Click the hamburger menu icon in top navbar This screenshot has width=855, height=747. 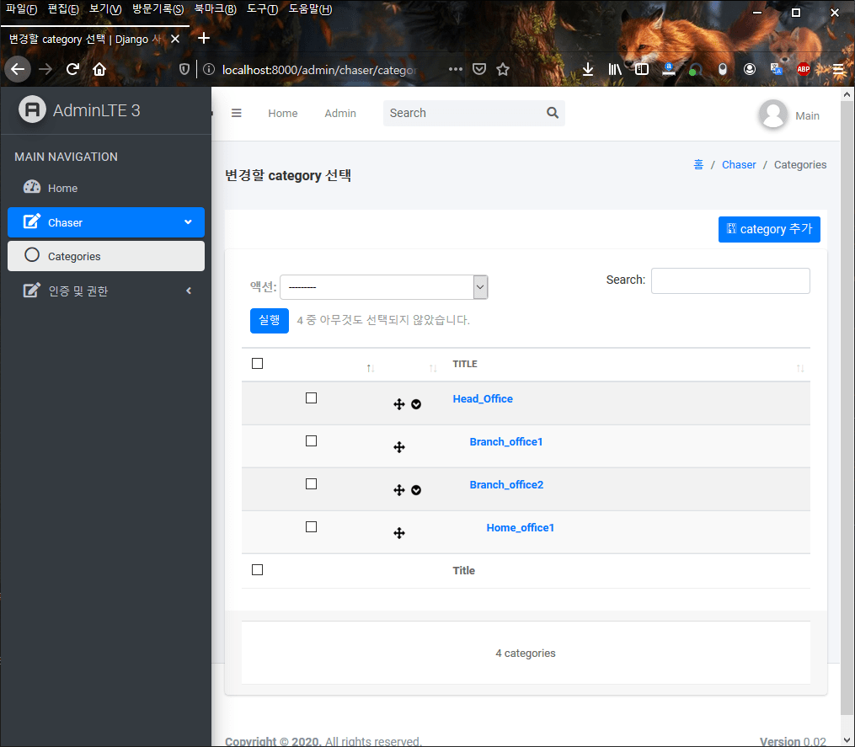(237, 113)
